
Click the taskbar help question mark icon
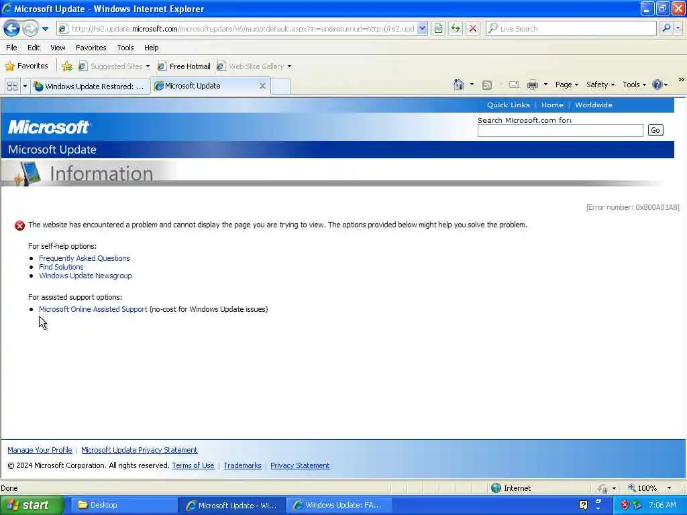point(583,505)
